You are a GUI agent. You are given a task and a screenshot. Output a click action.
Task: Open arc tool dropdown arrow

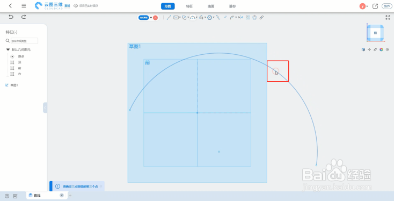197,17
